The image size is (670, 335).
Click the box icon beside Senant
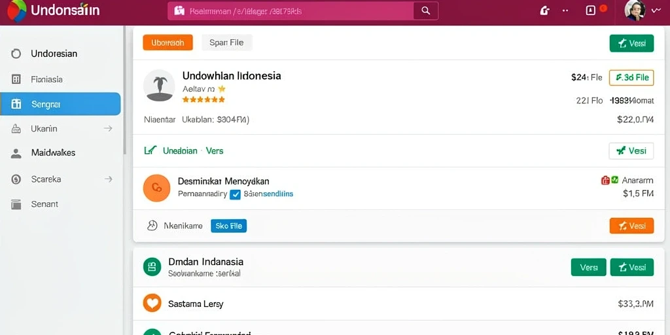pyautogui.click(x=16, y=204)
